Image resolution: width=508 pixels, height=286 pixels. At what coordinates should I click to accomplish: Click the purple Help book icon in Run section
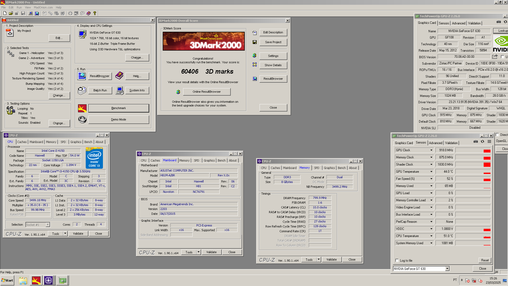(119, 75)
